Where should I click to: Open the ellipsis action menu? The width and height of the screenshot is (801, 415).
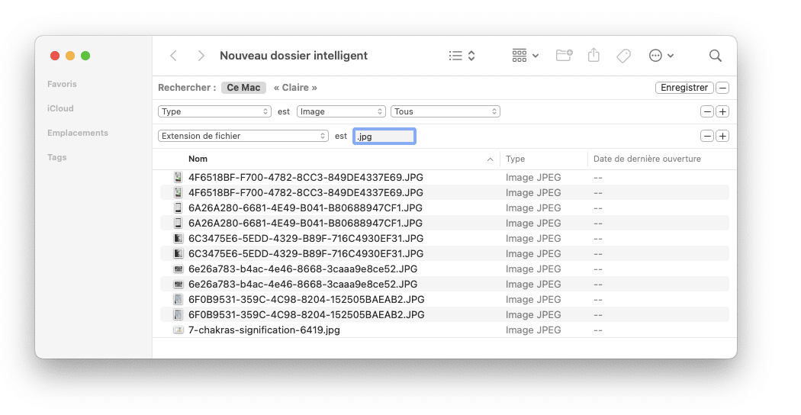661,56
